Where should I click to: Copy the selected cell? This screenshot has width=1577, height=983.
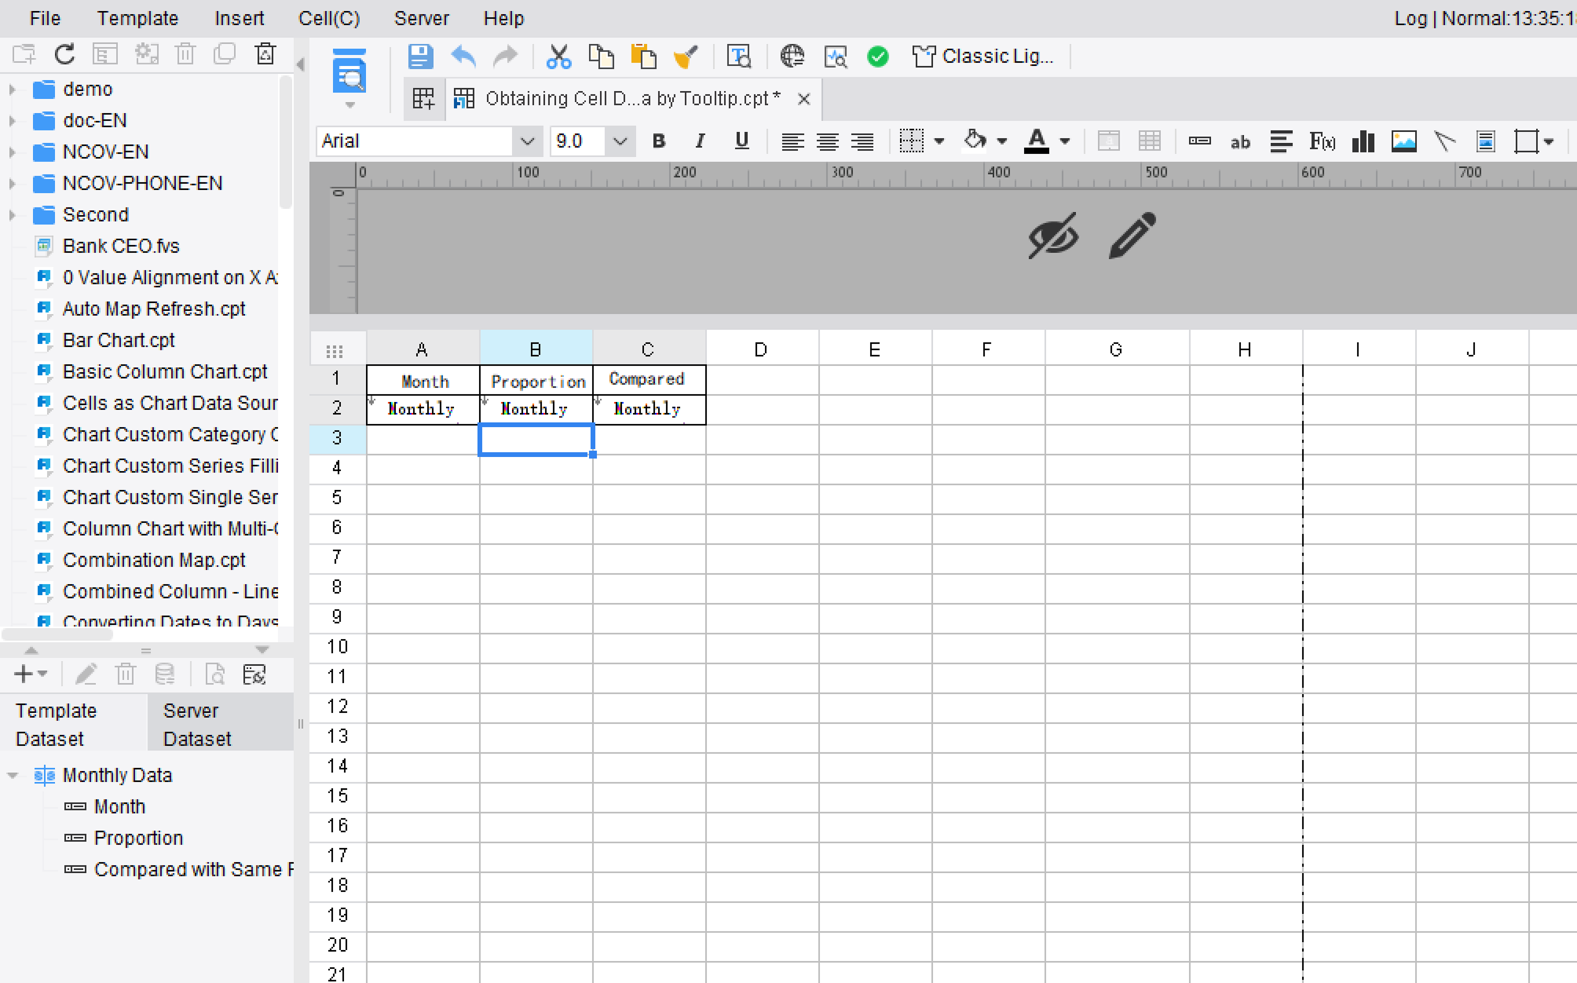[x=601, y=57]
